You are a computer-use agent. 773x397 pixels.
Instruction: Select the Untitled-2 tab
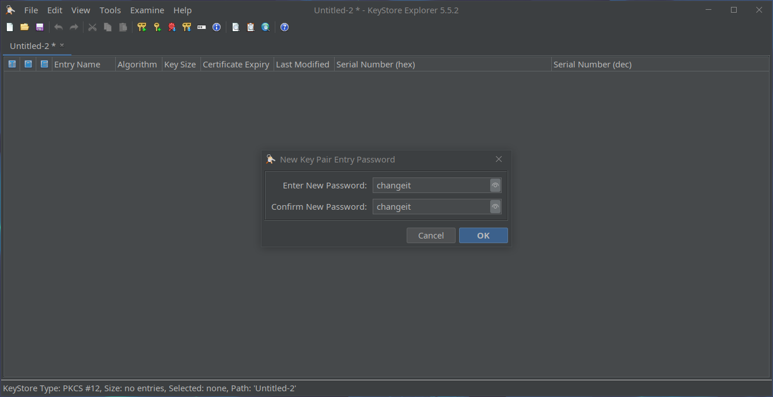[x=33, y=46]
